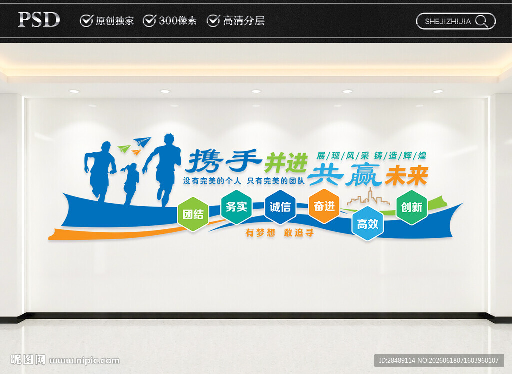The height and width of the screenshot is (374, 512).
Task: Click the orange 未来 title text
Action: [406, 176]
